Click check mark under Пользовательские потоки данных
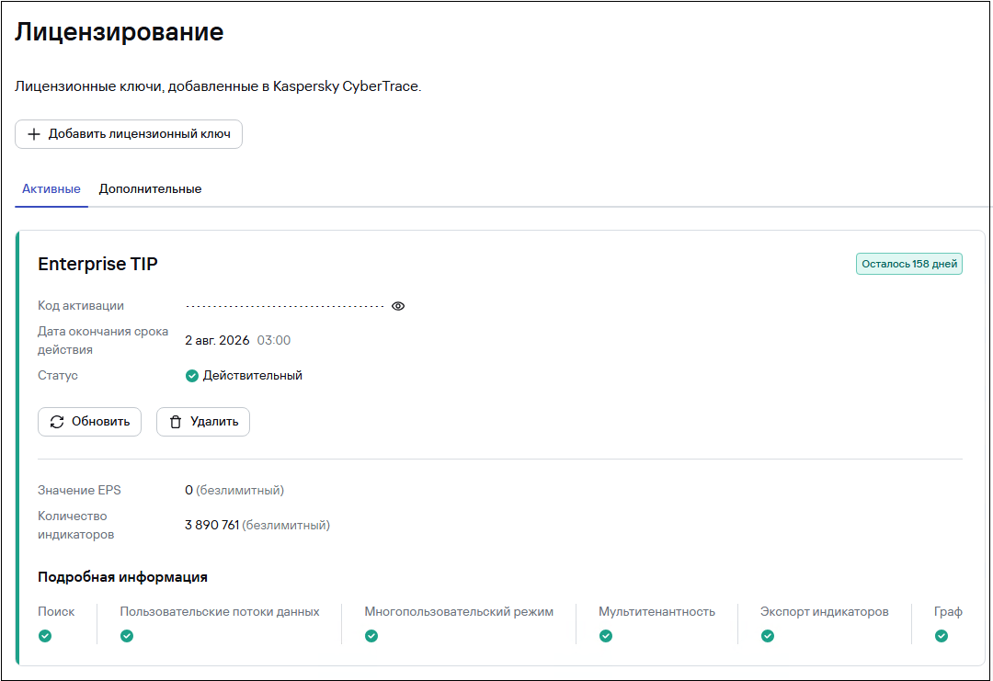Viewport: 993px width, 681px height. [127, 636]
